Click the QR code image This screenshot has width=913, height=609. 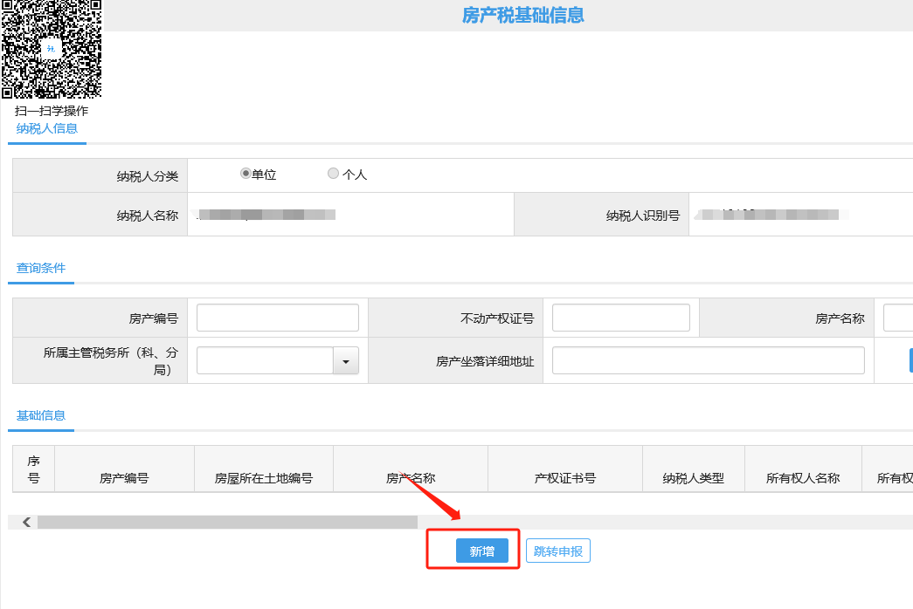point(52,49)
